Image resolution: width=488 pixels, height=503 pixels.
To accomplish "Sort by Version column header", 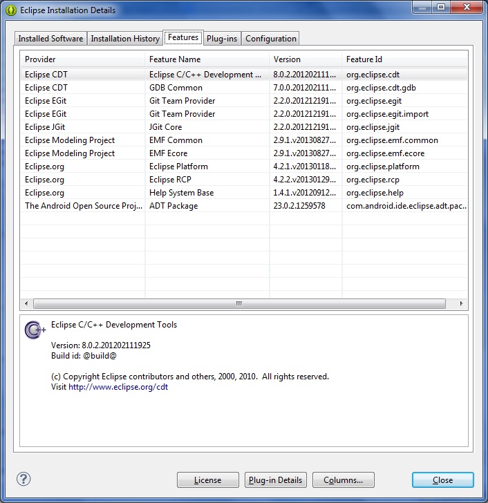I will pyautogui.click(x=306, y=59).
